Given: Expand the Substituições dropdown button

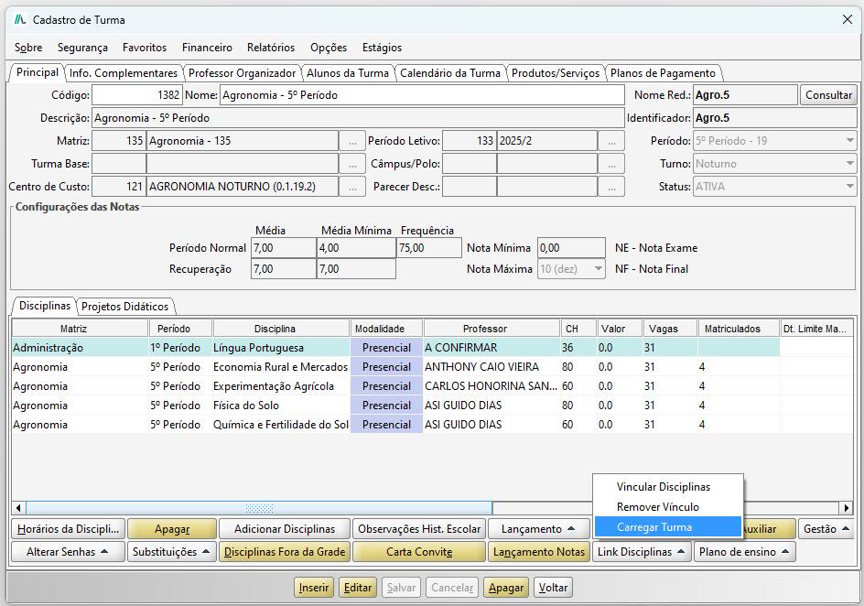Looking at the screenshot, I should point(171,551).
